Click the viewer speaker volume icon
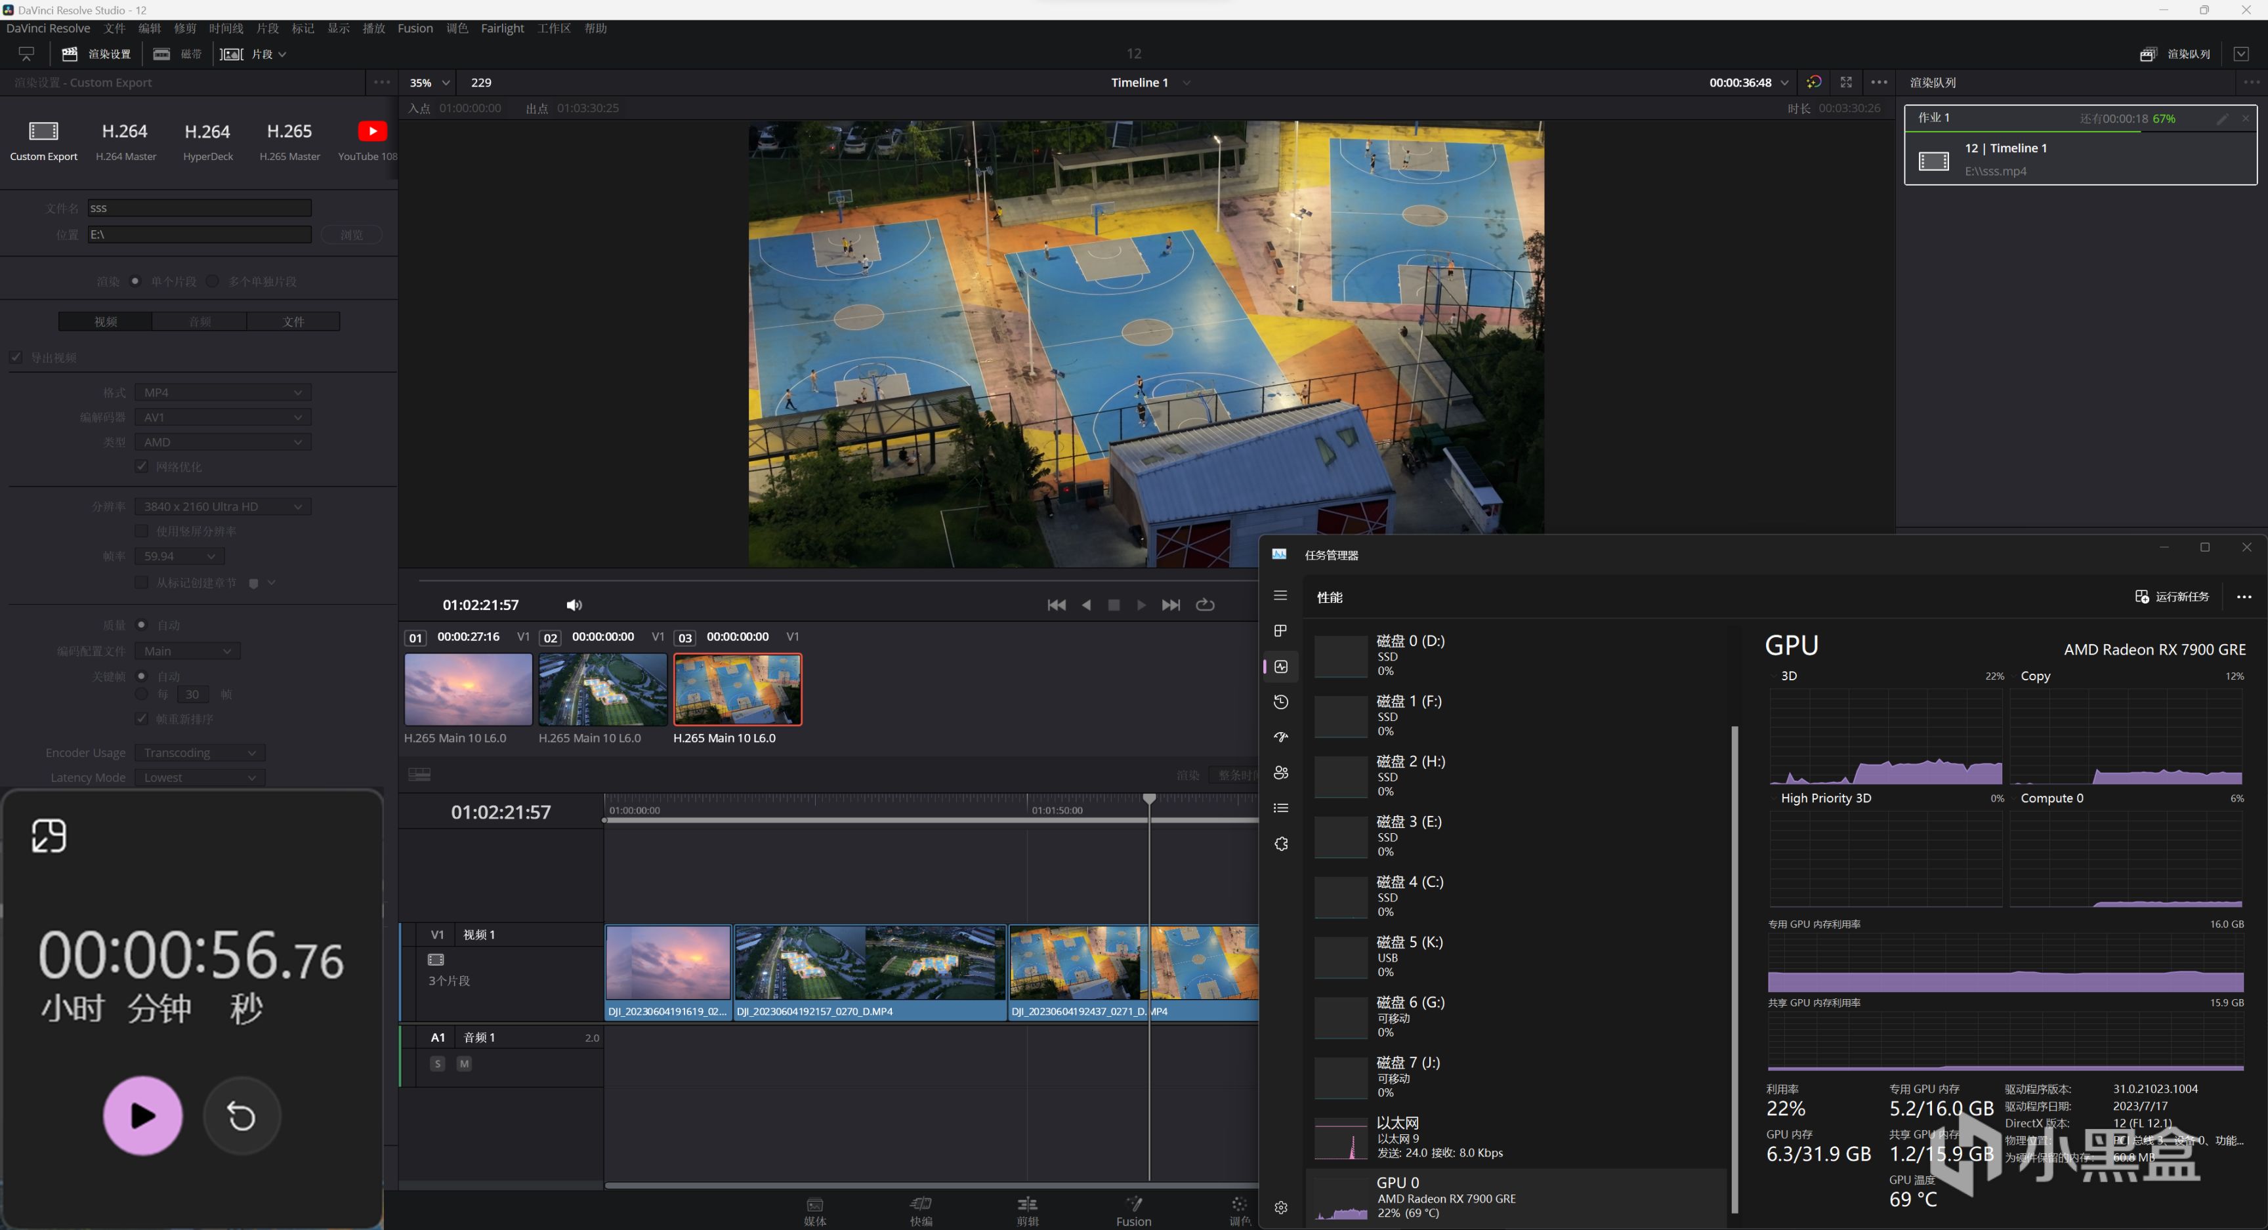This screenshot has height=1230, width=2268. point(574,605)
